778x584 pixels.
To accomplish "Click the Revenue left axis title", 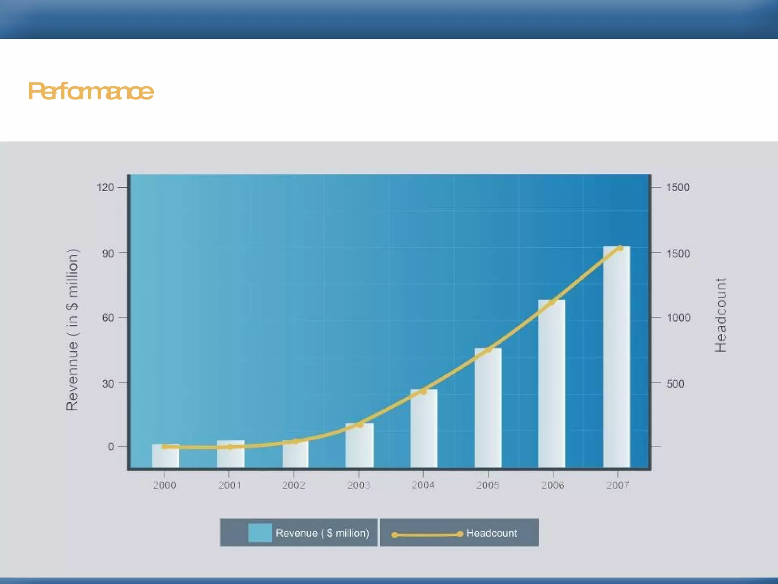I will (x=72, y=329).
